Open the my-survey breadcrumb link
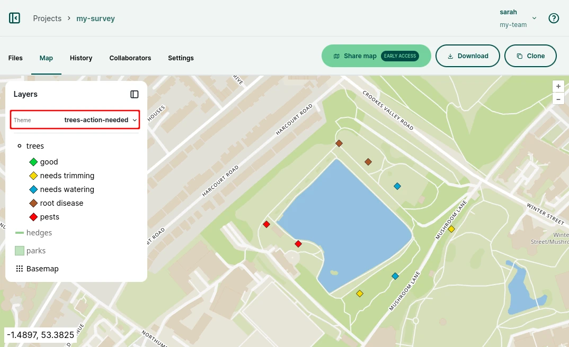This screenshot has width=569, height=347. click(95, 19)
